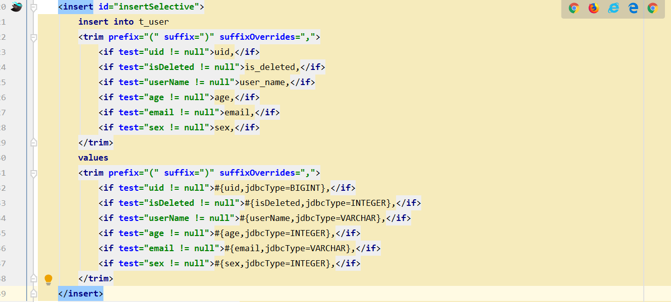Click fold end marker at second closing trim
The image size is (671, 302).
point(34,278)
